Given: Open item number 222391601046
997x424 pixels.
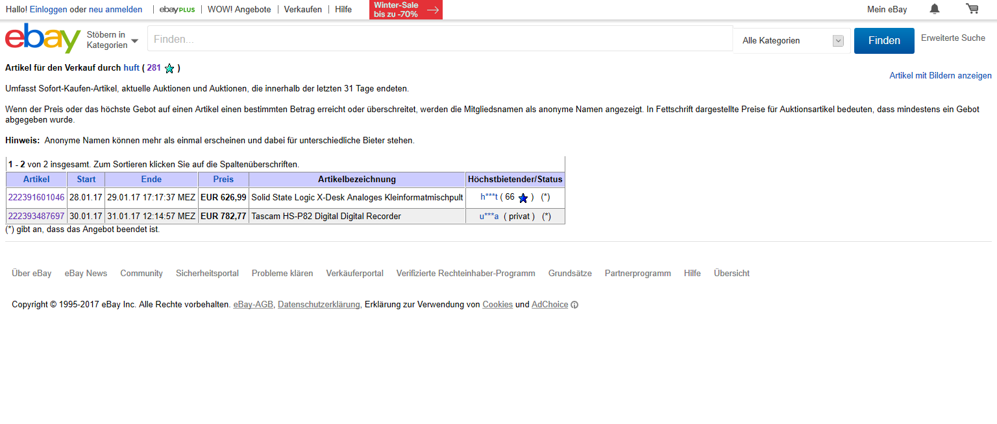Looking at the screenshot, I should coord(36,198).
